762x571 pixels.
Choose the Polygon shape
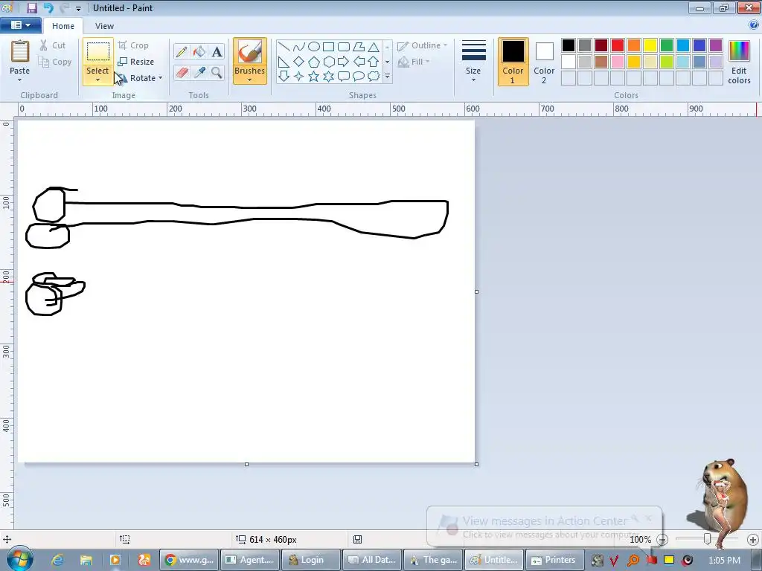[x=359, y=47]
